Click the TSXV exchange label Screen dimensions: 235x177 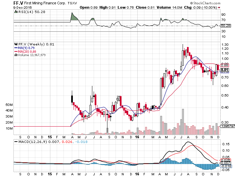73,3
